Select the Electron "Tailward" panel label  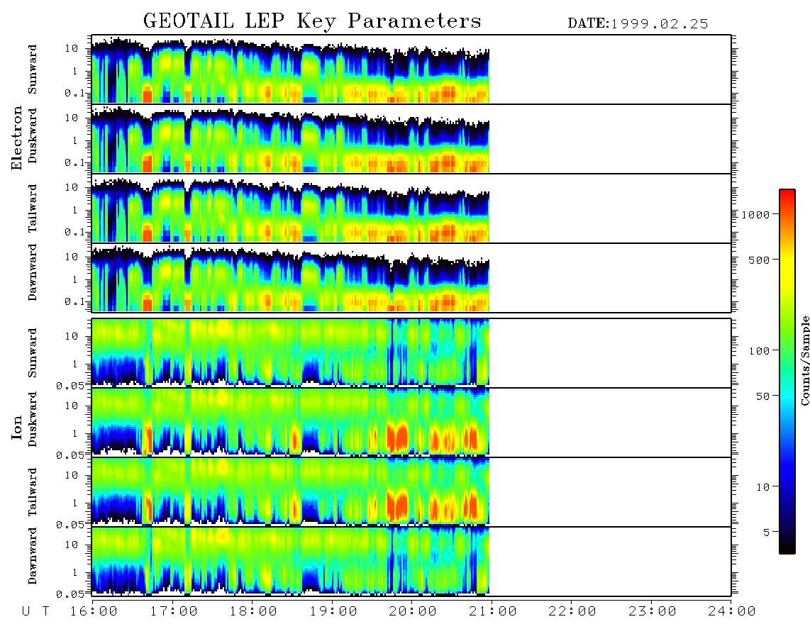click(33, 208)
